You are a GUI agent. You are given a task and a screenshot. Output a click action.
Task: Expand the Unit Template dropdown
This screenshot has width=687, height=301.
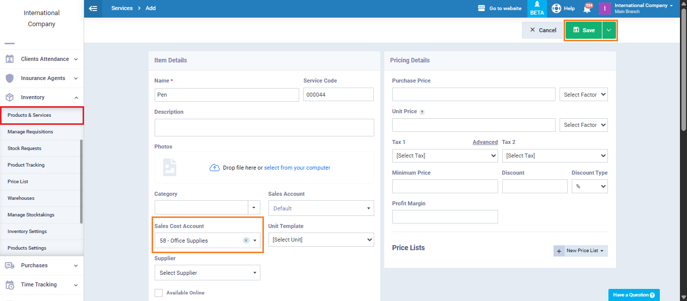tap(321, 240)
